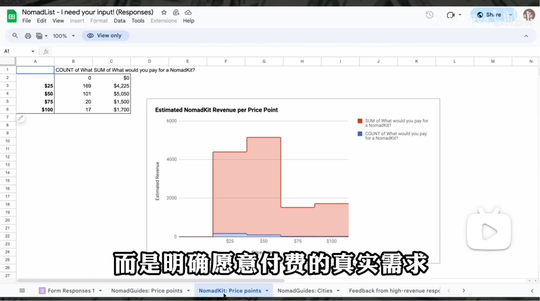This screenshot has height=301, width=540.
Task: Click the formula bar input
Action: (x=294, y=51)
